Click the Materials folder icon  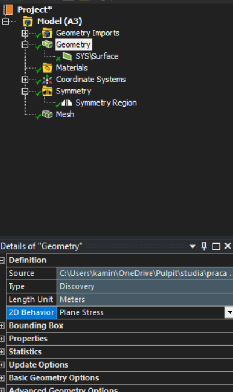47,68
